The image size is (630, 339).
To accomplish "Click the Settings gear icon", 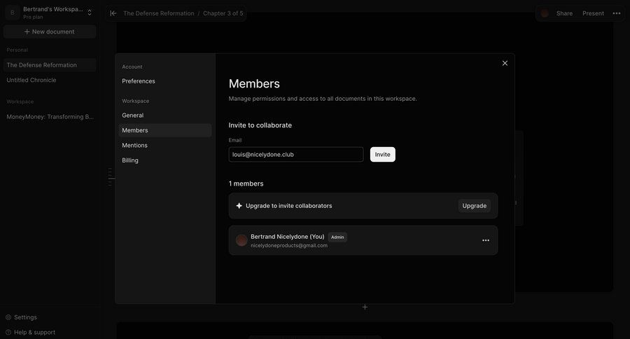I will [8, 317].
